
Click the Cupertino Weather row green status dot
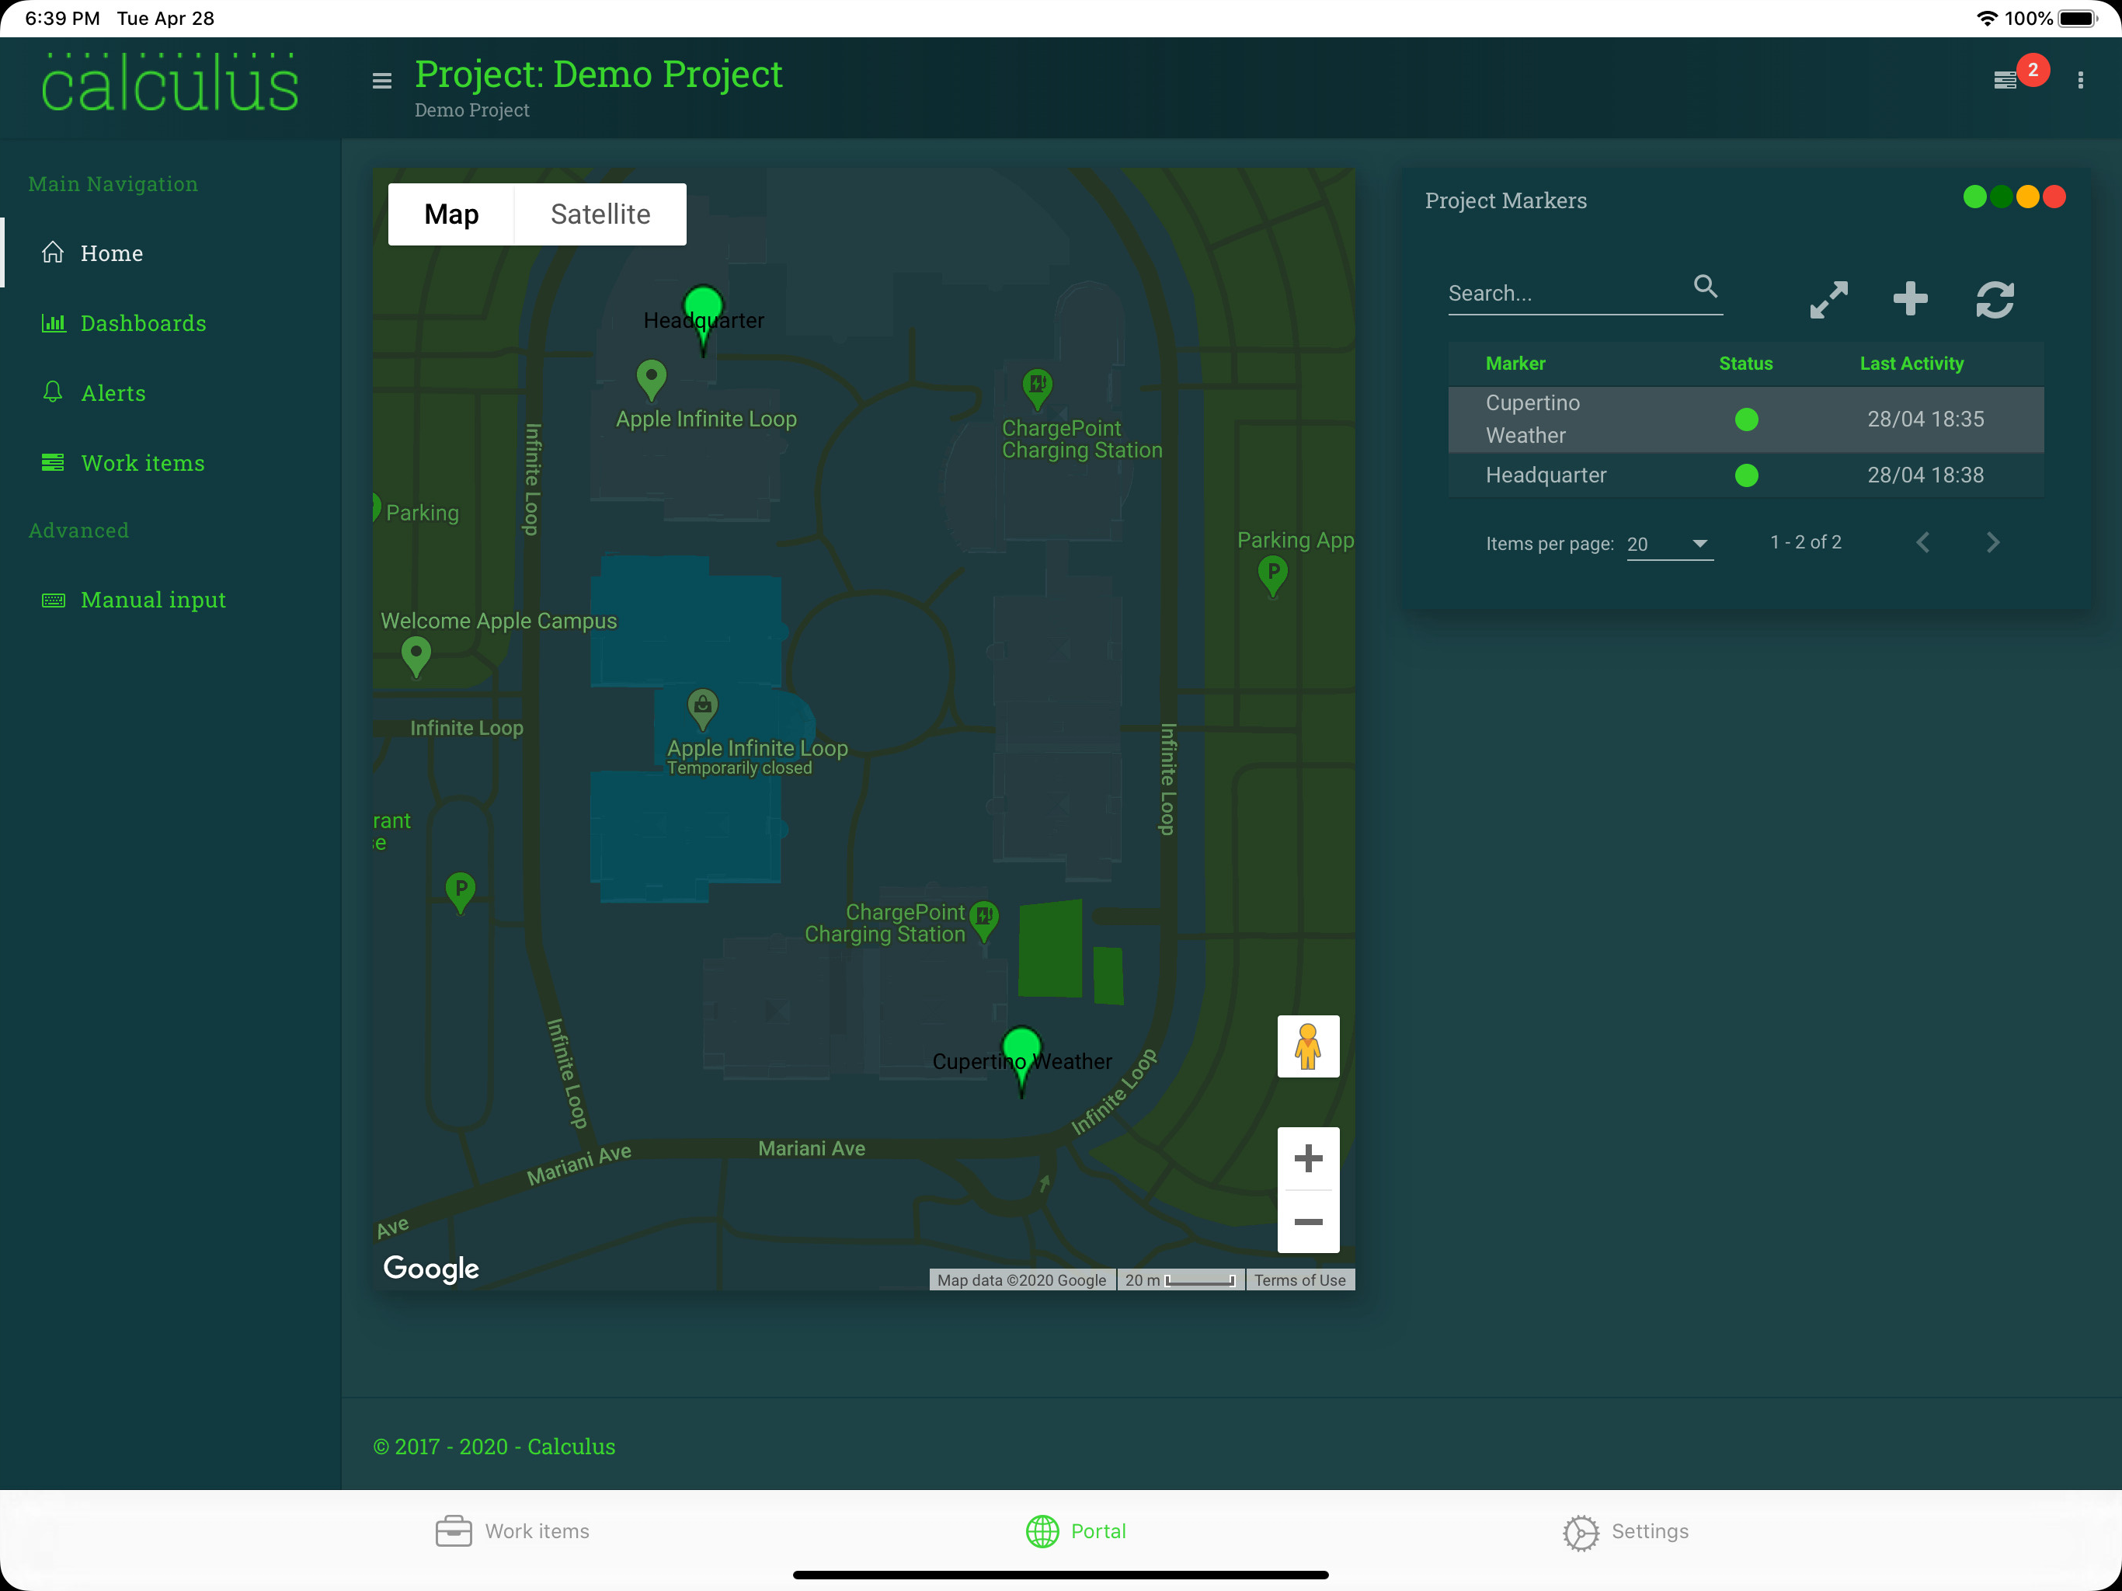tap(1746, 420)
